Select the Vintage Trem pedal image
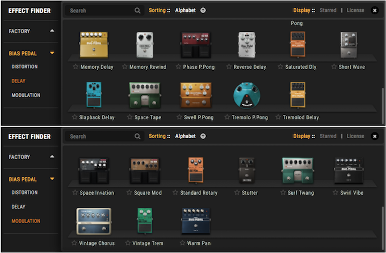Screen dimensions: 386x253 145,221
